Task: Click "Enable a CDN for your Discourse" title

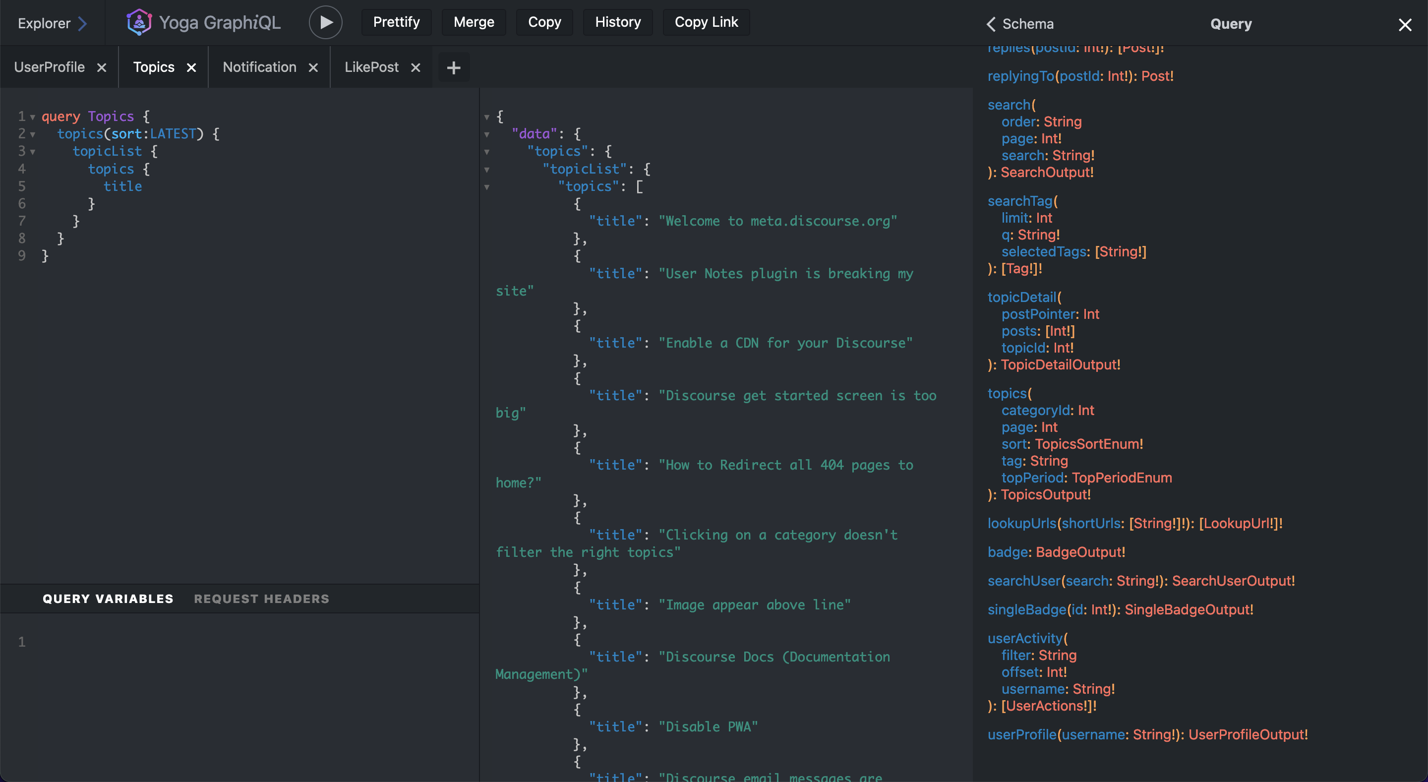Action: click(x=785, y=343)
